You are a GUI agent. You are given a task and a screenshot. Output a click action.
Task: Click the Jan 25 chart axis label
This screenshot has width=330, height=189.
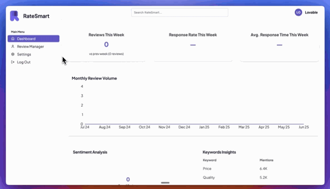pos(204,127)
